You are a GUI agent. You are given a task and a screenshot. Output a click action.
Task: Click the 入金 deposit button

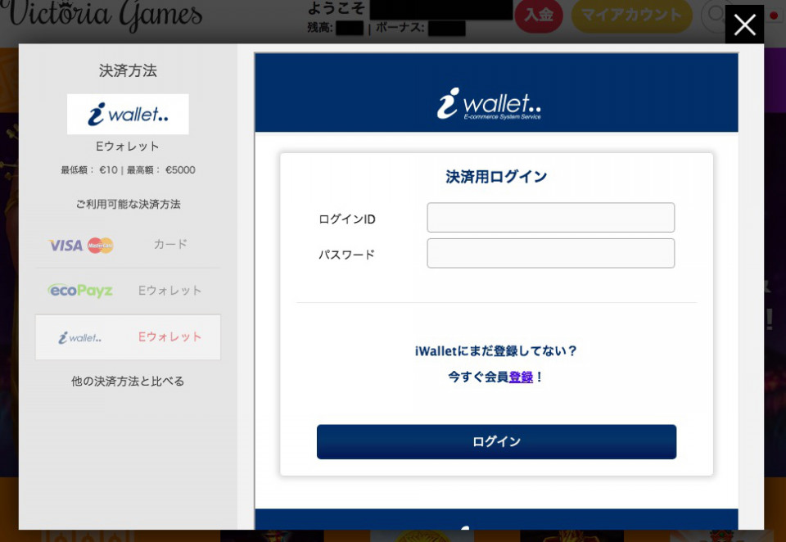click(x=539, y=16)
